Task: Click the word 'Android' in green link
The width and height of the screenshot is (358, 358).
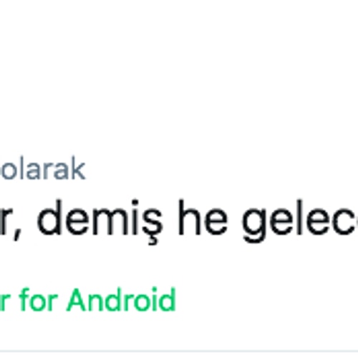Action: [x=122, y=300]
